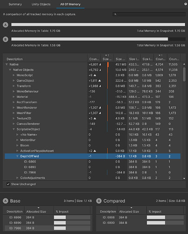Uncheck the Show Unchanged checkbox
Screen dimensions: 188x234
point(8,184)
